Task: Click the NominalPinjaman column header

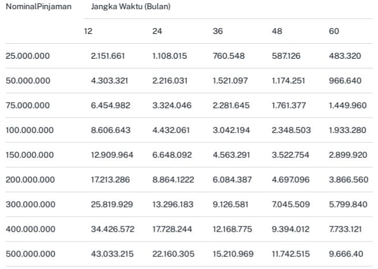Action: tap(39, 6)
